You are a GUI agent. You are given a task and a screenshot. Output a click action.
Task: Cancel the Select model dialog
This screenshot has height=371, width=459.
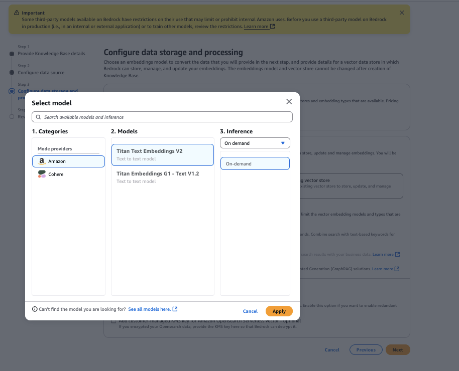[250, 311]
